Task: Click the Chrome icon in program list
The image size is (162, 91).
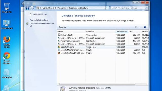Action: 59,47
